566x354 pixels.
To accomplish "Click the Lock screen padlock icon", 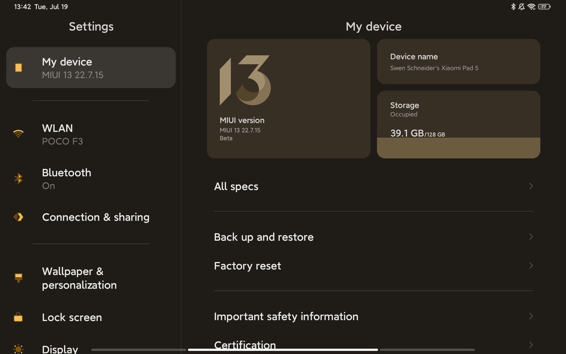I will coord(18,317).
